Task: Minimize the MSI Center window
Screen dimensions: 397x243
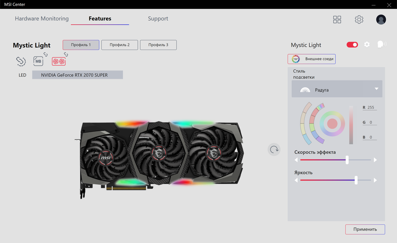Action: [x=374, y=5]
